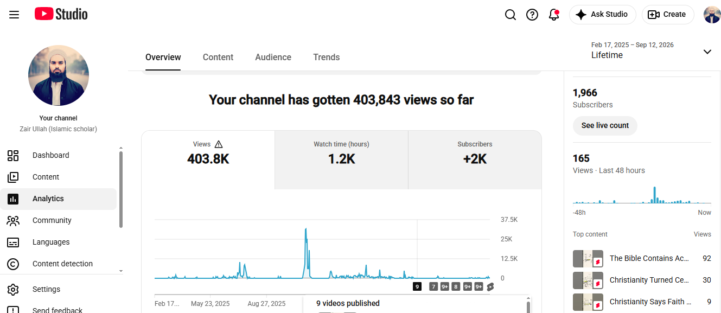Click the Ask Studio button
The height and width of the screenshot is (313, 721).
pos(602,15)
